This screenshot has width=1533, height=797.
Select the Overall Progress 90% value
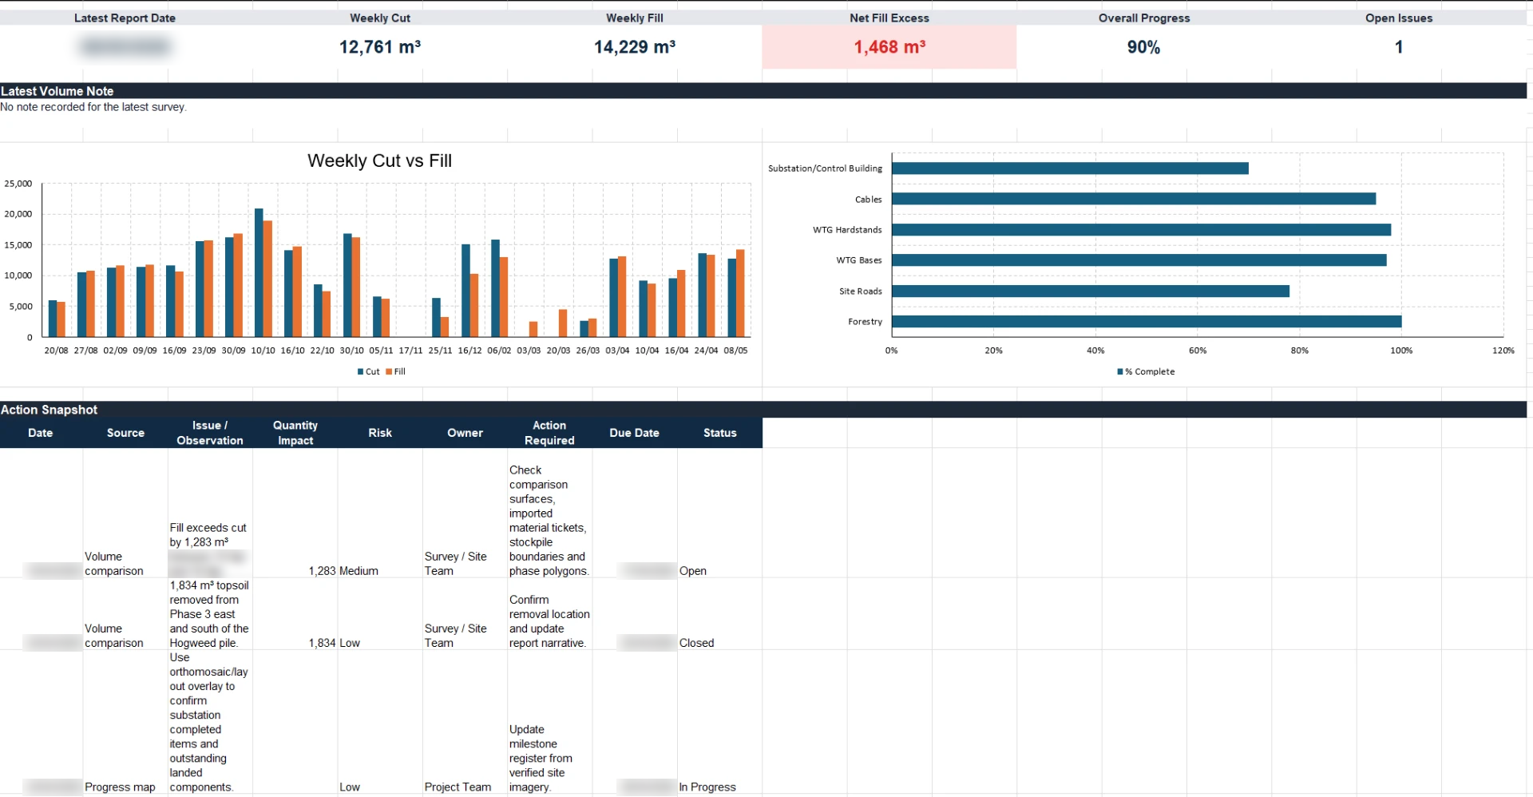tap(1143, 47)
